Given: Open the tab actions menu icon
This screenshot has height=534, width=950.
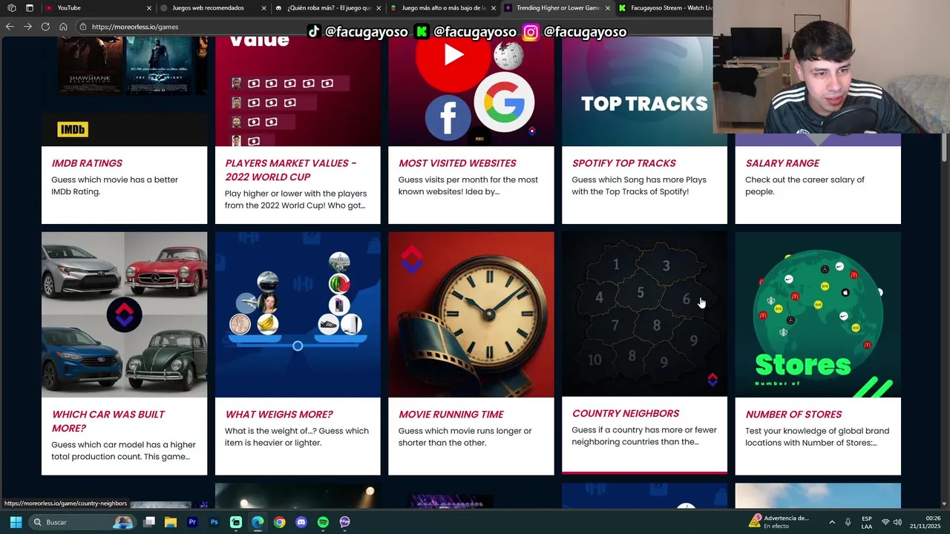Looking at the screenshot, I should pyautogui.click(x=30, y=8).
